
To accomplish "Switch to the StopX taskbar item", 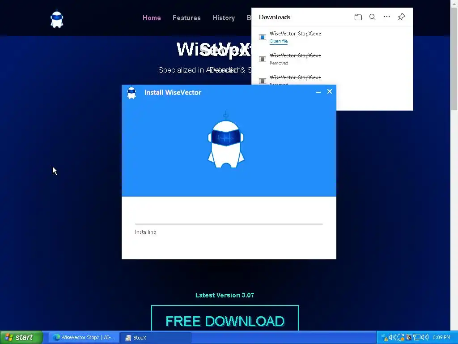I will tap(155, 338).
